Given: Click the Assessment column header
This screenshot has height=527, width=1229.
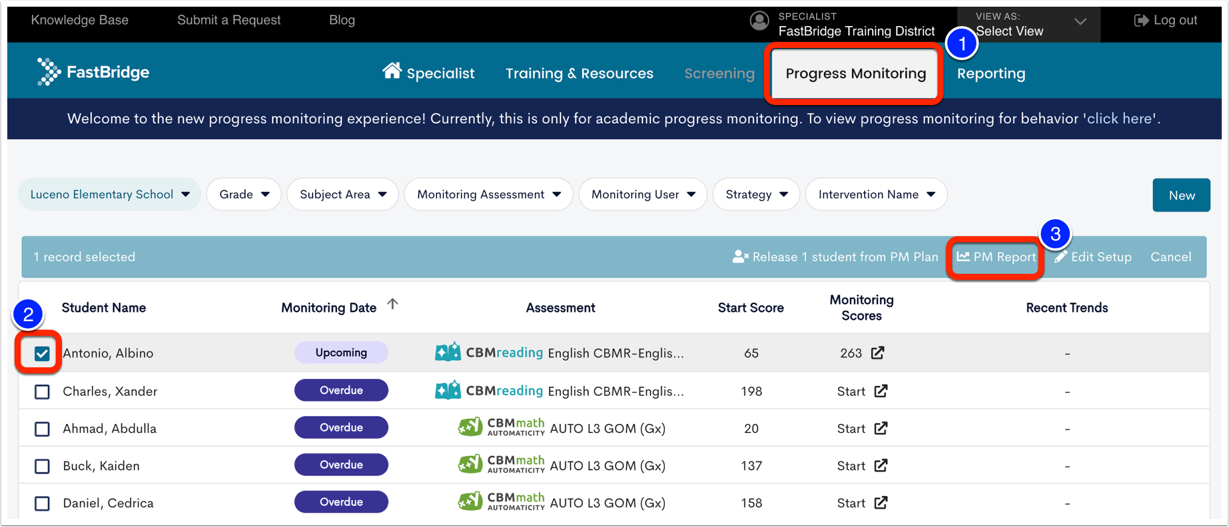Looking at the screenshot, I should pos(560,308).
